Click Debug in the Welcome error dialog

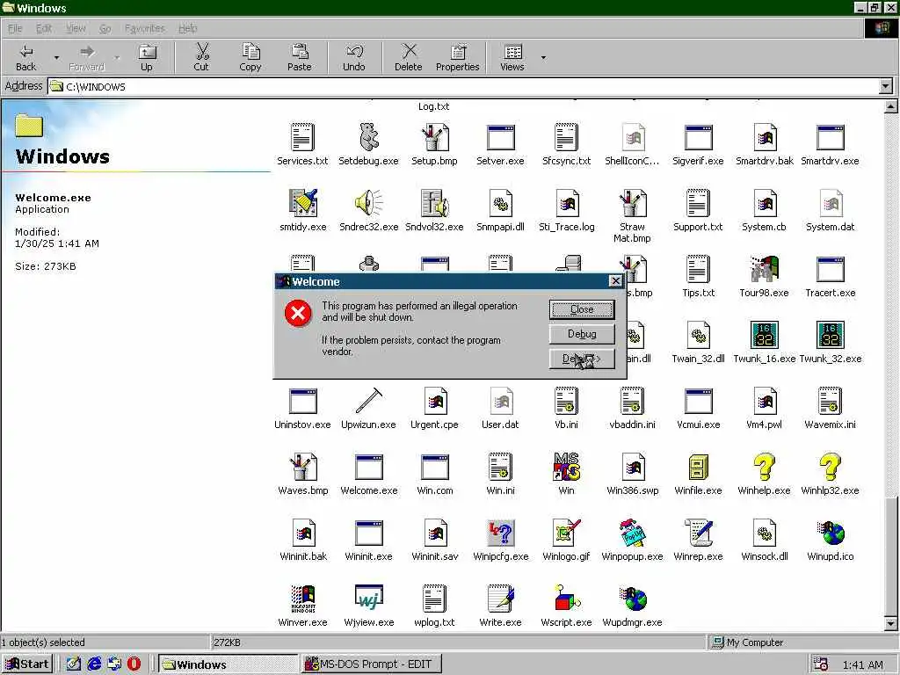[x=582, y=334]
